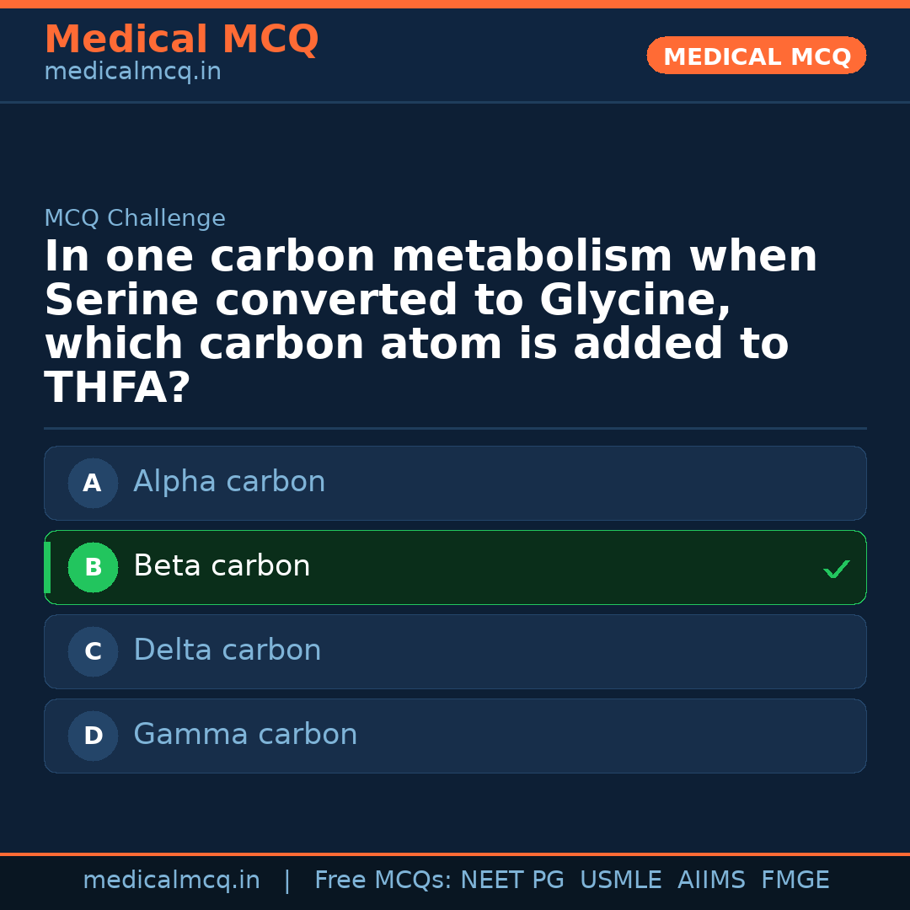Click the green checkmark on Beta carbon
The width and height of the screenshot is (910, 910).
tap(836, 570)
